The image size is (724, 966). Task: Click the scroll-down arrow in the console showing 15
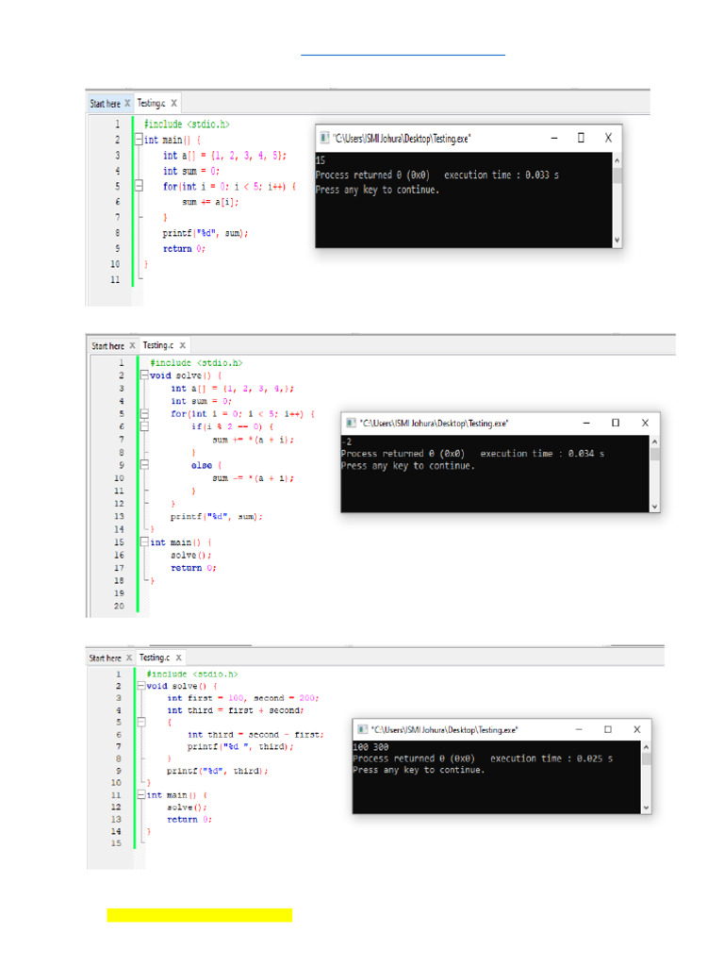617,241
